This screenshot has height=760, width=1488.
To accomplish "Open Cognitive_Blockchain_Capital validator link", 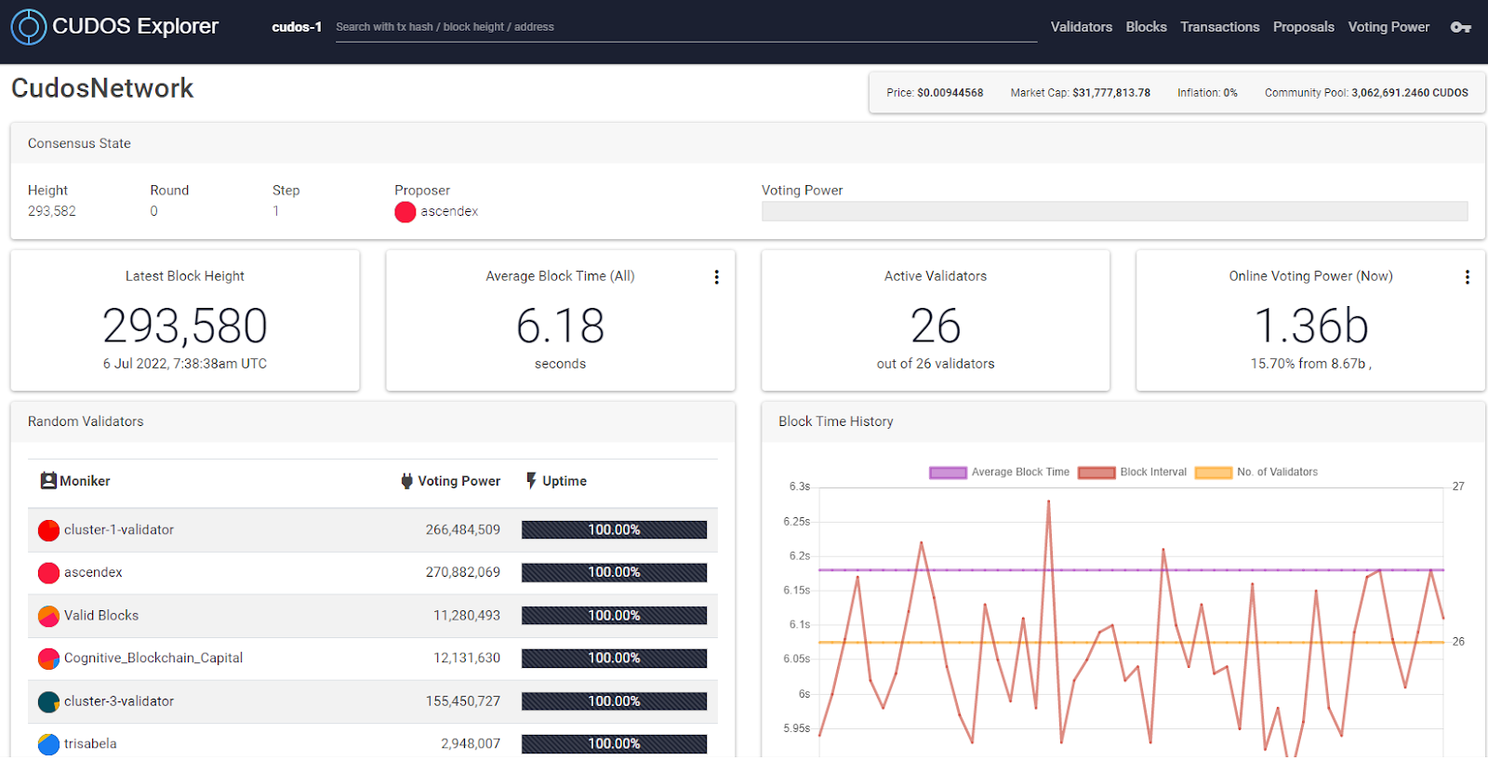I will (x=153, y=659).
